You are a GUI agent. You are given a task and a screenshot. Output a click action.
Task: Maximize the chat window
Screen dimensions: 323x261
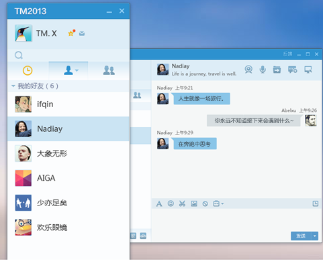[x=308, y=54]
